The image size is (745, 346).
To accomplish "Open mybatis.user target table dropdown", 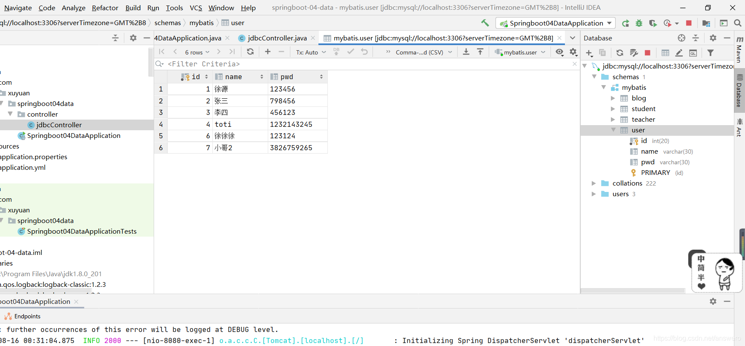I will click(520, 52).
